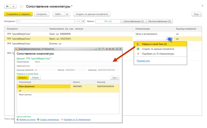Click the print icon in dialog title bar

(x=96, y=49)
